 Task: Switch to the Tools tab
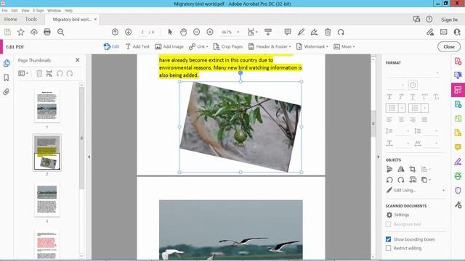pos(31,20)
